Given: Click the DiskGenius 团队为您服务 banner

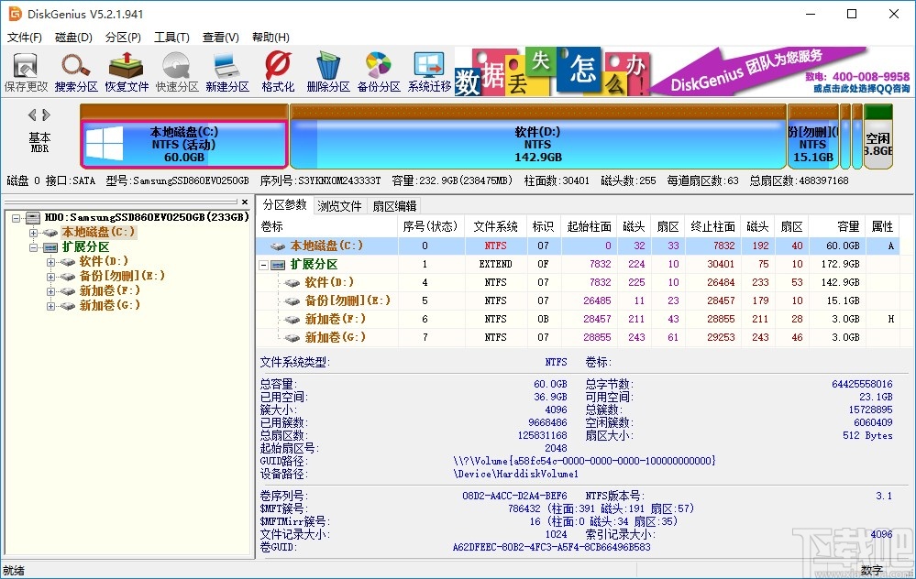Looking at the screenshot, I should 779,71.
